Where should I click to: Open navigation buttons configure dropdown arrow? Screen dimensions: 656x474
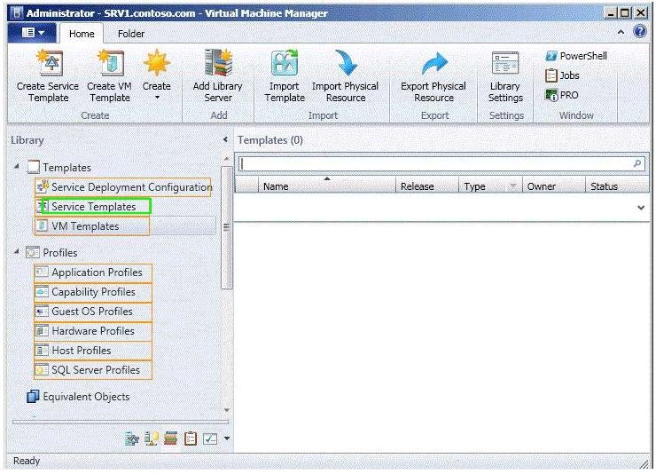227,438
